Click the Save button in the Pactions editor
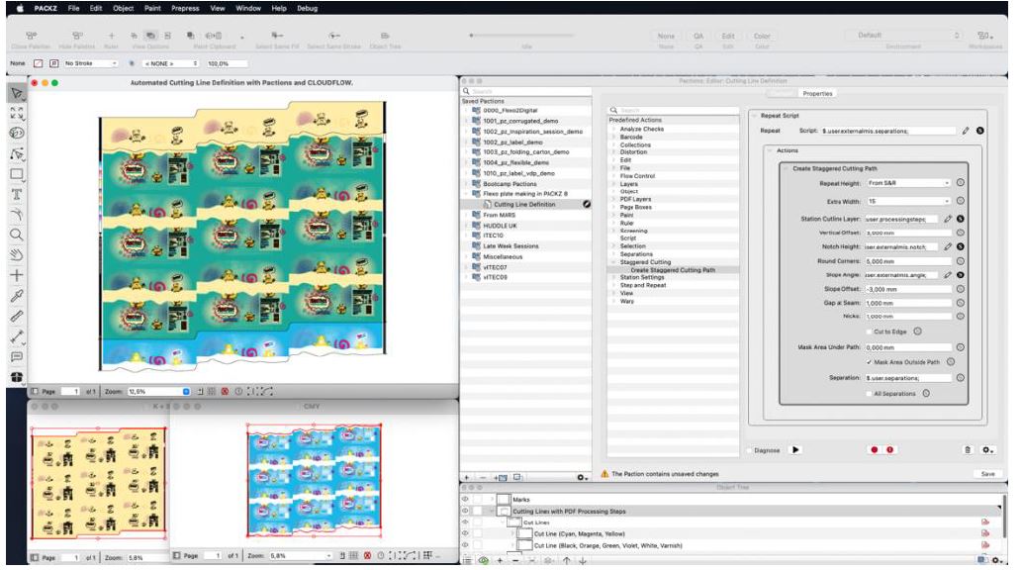Viewport: 1022px width, 570px height. pyautogui.click(x=986, y=473)
